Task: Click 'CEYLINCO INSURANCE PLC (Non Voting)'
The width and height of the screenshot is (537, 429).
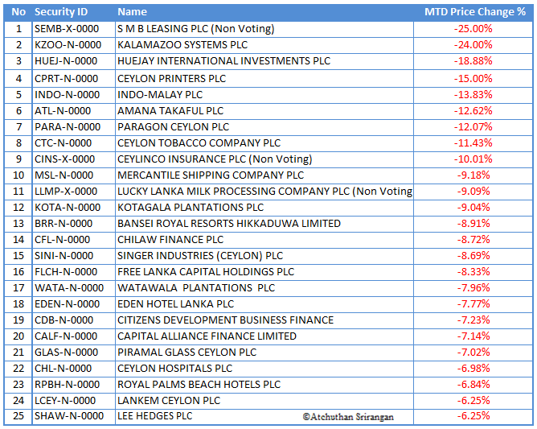Action: tap(215, 159)
